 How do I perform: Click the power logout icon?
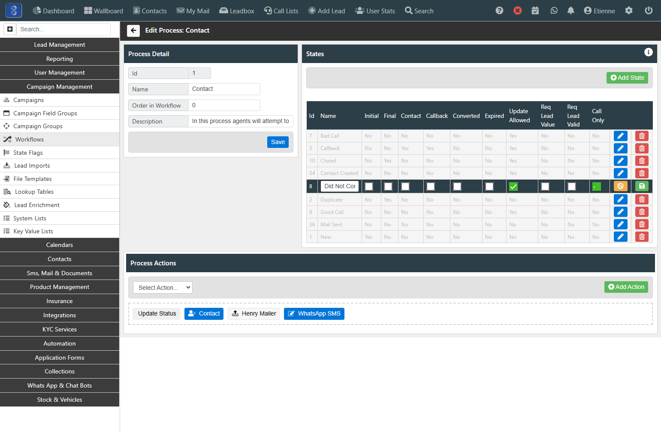[x=649, y=11]
